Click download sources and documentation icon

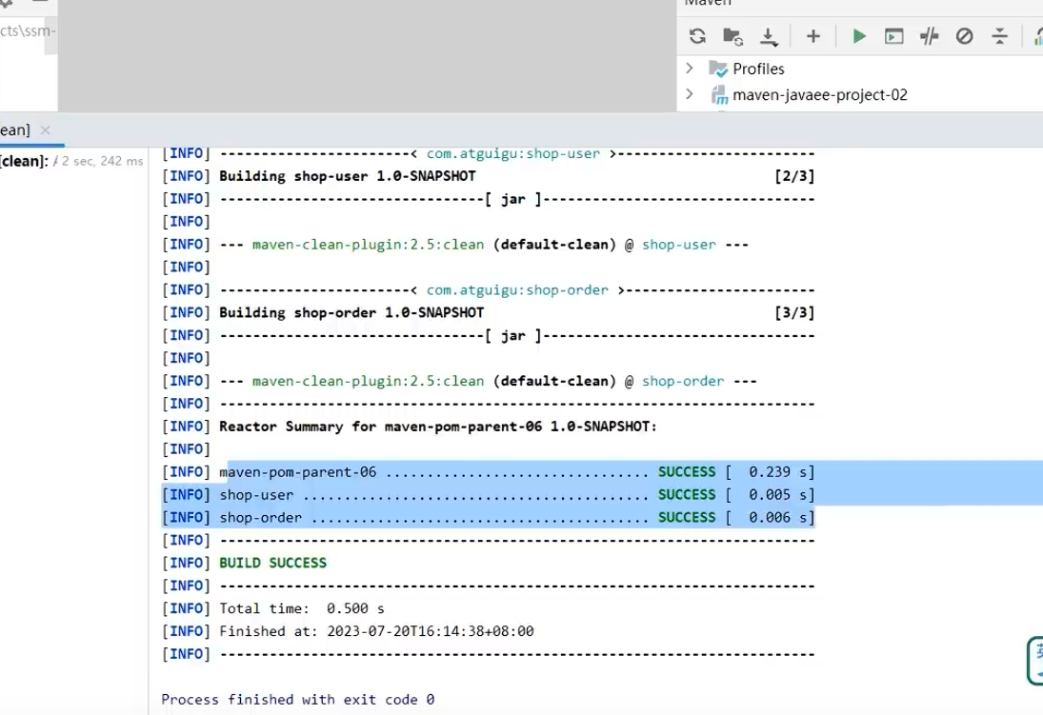(x=769, y=36)
